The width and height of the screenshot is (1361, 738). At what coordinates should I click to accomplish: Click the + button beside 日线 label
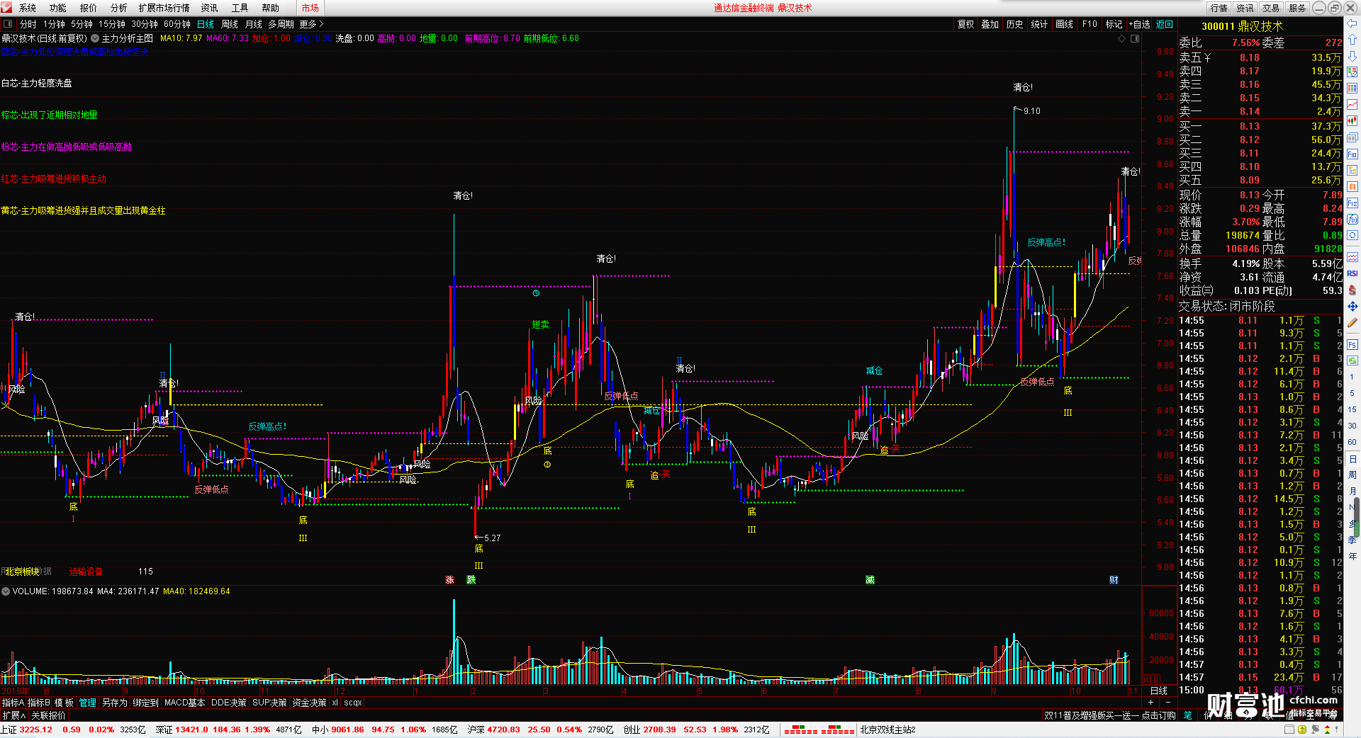1150,703
